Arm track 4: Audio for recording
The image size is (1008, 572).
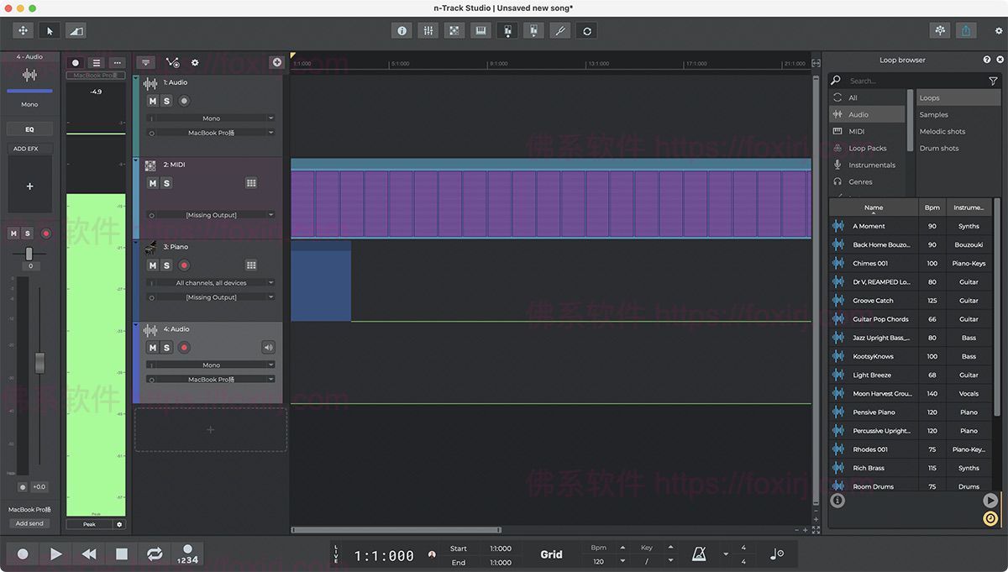click(x=184, y=347)
